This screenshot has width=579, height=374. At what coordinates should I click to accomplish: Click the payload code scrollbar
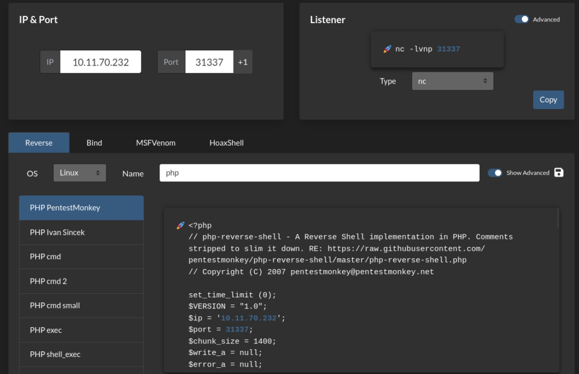coord(558,218)
